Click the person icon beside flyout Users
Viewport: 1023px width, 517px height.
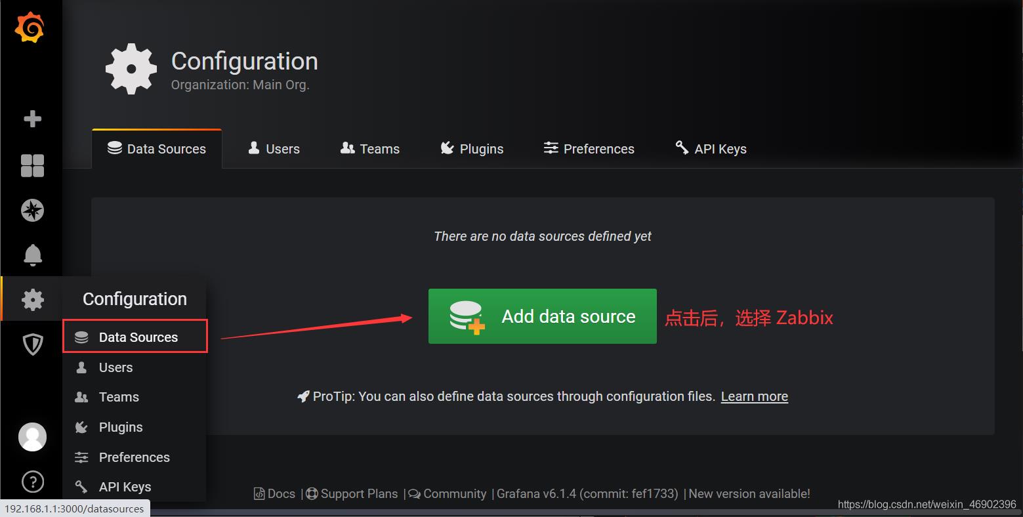tap(81, 367)
